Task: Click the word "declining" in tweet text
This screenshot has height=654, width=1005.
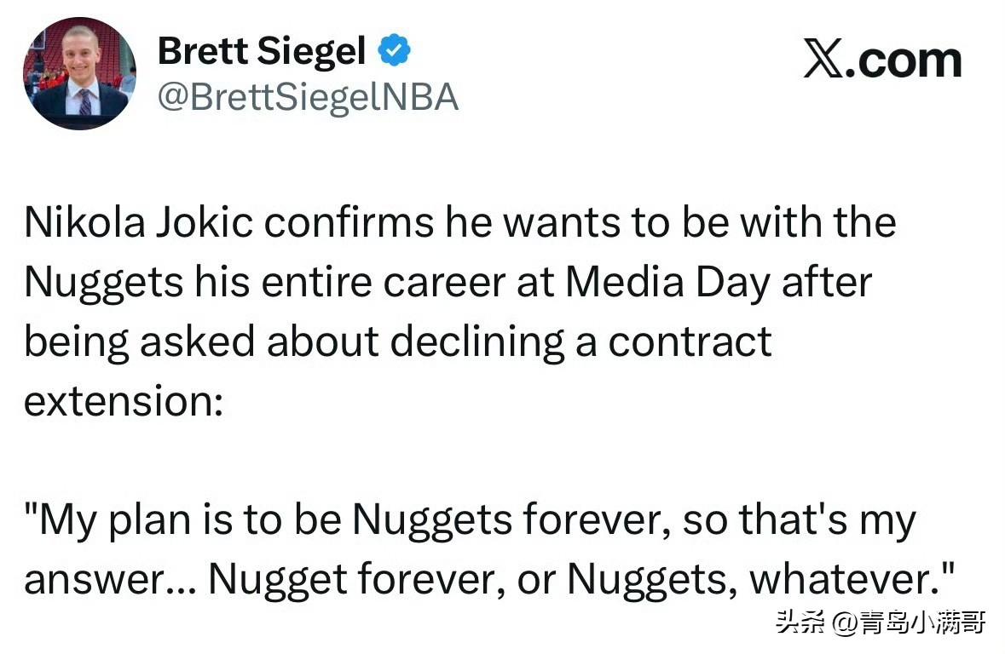Action: pyautogui.click(x=477, y=342)
